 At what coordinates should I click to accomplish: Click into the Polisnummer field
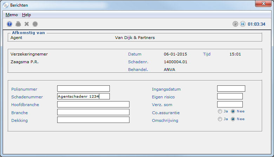pos(83,89)
